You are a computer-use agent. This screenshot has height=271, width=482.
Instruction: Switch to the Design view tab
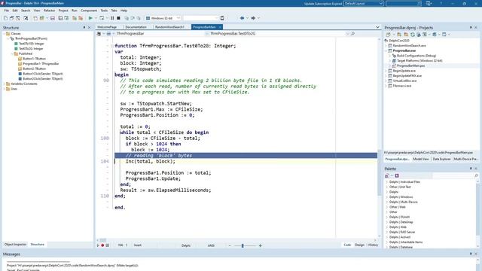click(359, 245)
